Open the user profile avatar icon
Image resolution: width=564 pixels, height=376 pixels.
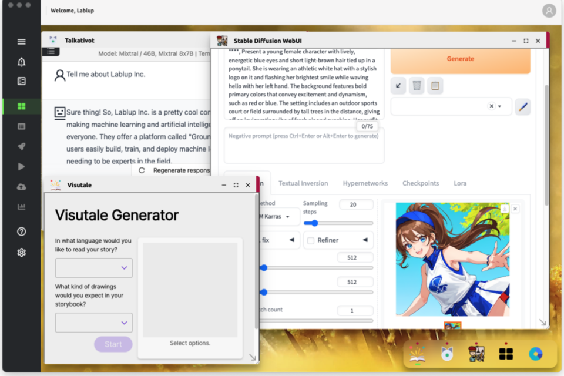(549, 11)
